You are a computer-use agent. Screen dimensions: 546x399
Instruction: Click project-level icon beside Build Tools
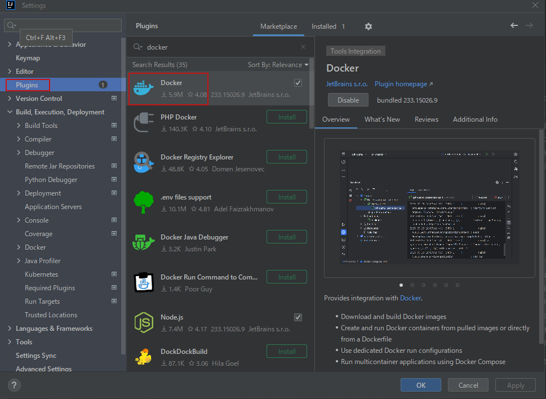click(114, 125)
